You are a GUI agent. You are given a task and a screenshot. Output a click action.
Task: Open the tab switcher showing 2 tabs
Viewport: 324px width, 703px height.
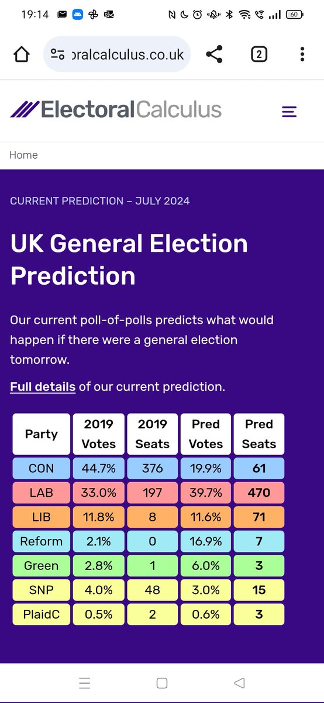(258, 54)
